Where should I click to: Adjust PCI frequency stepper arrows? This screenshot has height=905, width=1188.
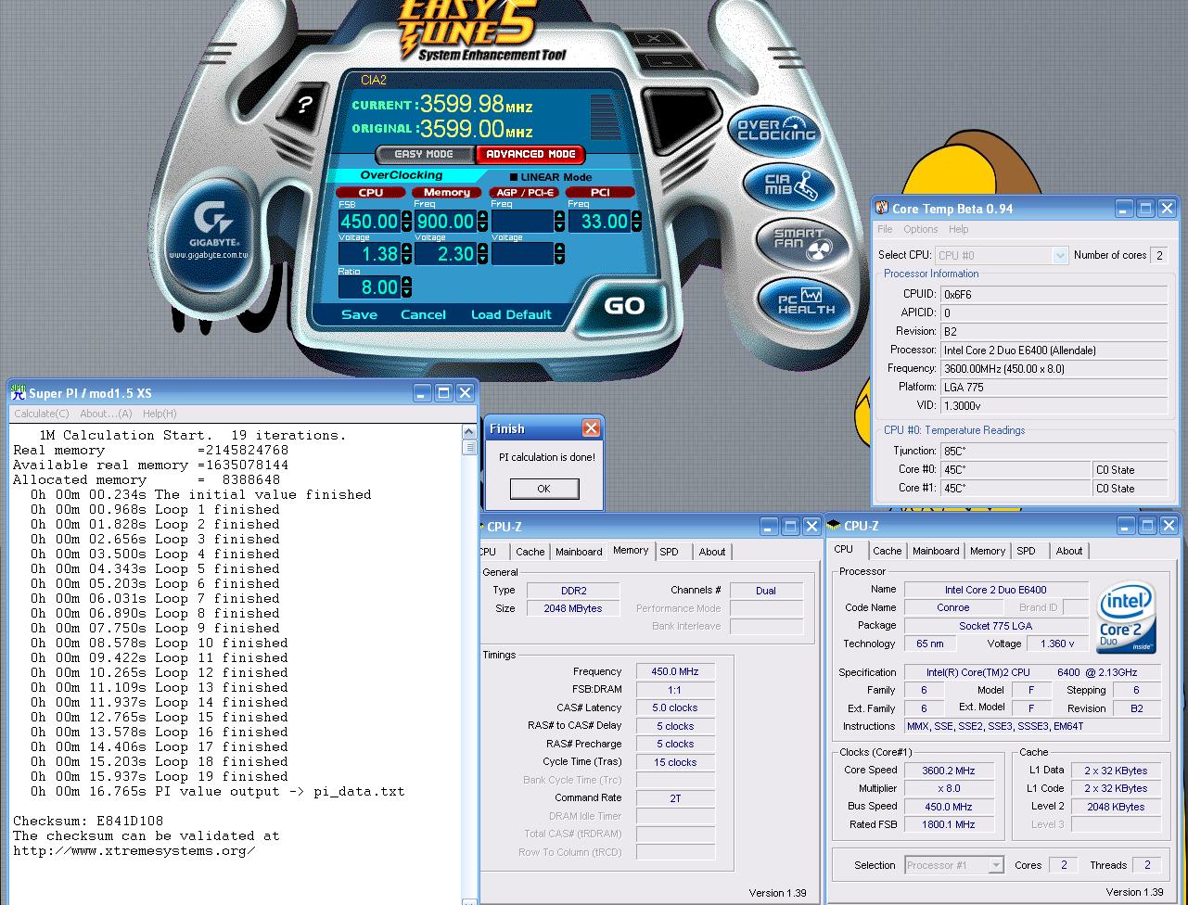coord(636,221)
